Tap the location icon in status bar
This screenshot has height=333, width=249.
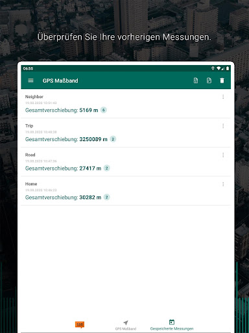[x=213, y=68]
